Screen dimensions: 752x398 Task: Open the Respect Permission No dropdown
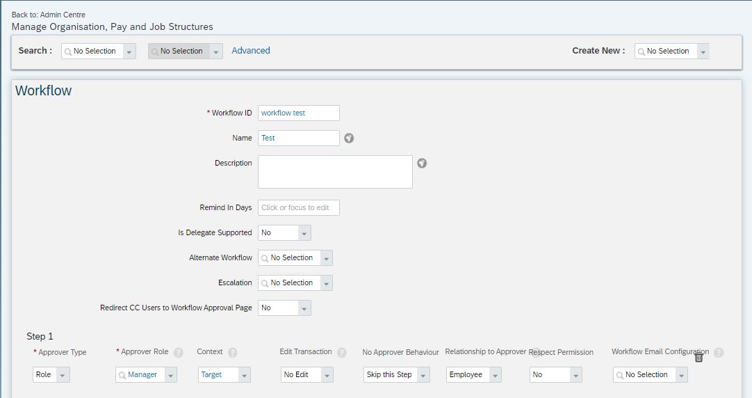[575, 375]
